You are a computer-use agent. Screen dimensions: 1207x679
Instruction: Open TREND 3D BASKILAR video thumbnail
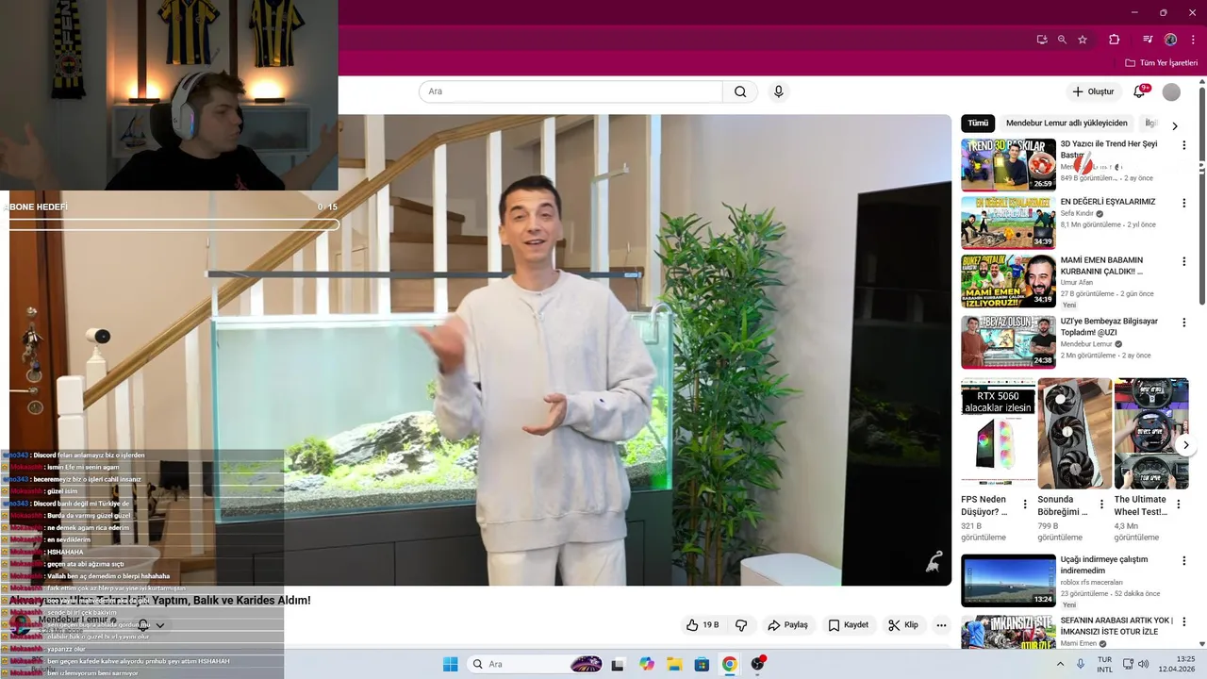pyautogui.click(x=1008, y=165)
